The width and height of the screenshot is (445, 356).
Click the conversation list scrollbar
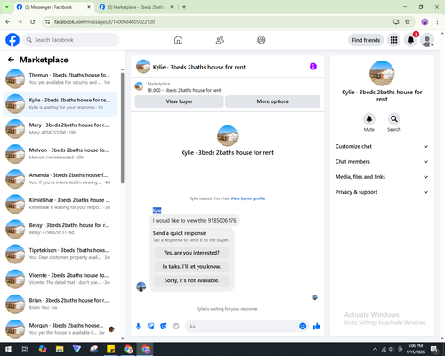pyautogui.click(x=122, y=127)
